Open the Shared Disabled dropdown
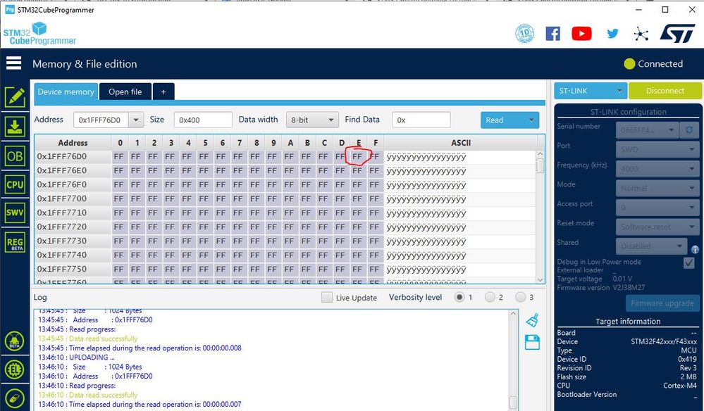The width and height of the screenshot is (704, 411). (x=651, y=246)
